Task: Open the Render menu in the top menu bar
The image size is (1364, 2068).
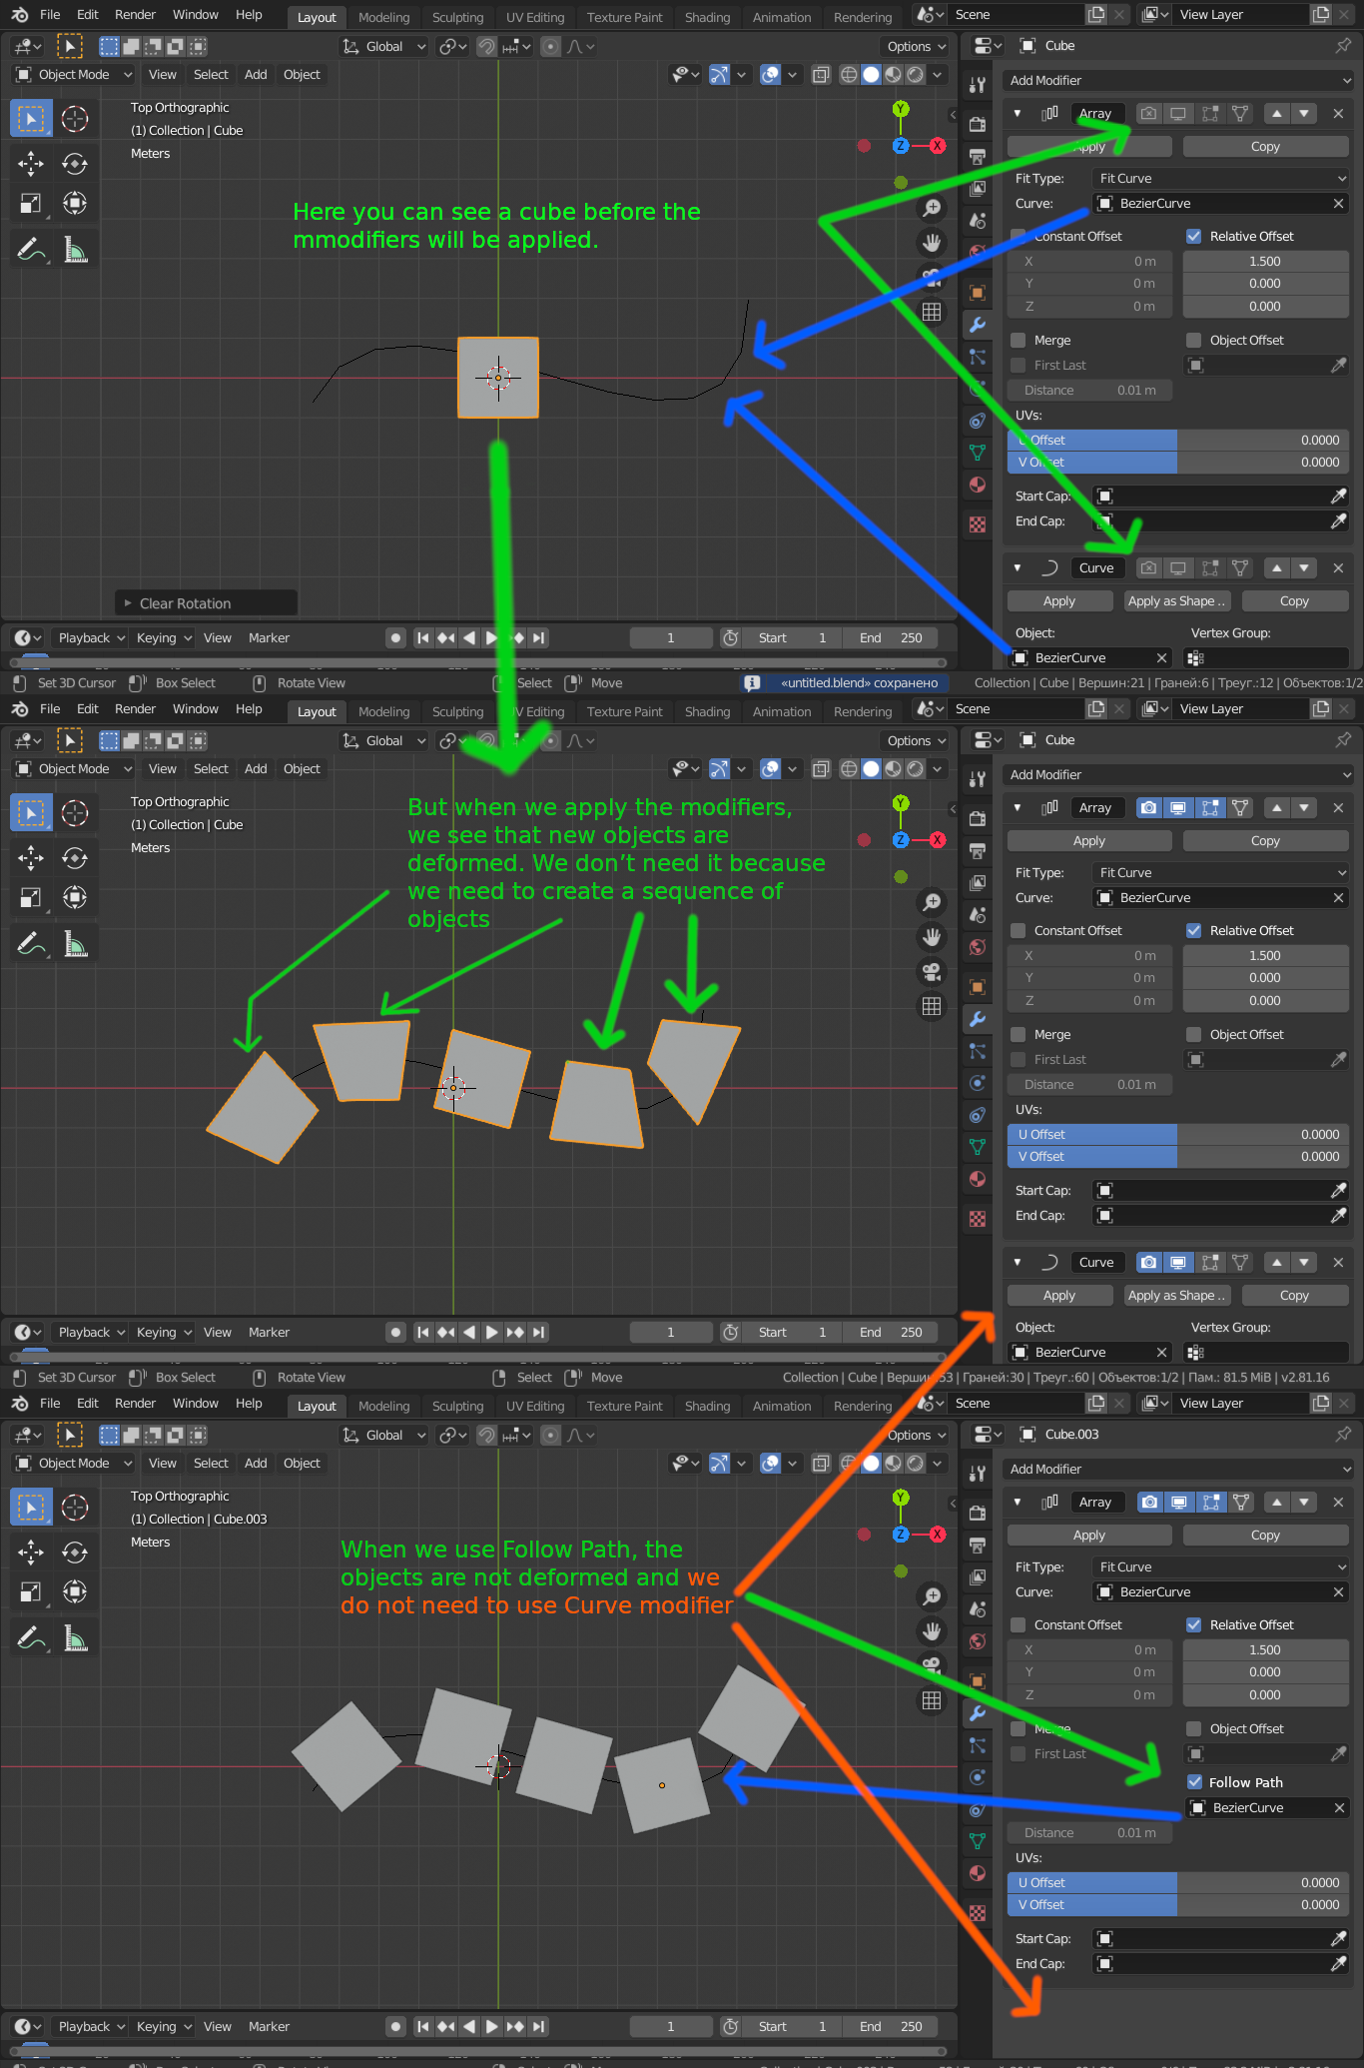Action: [x=135, y=14]
